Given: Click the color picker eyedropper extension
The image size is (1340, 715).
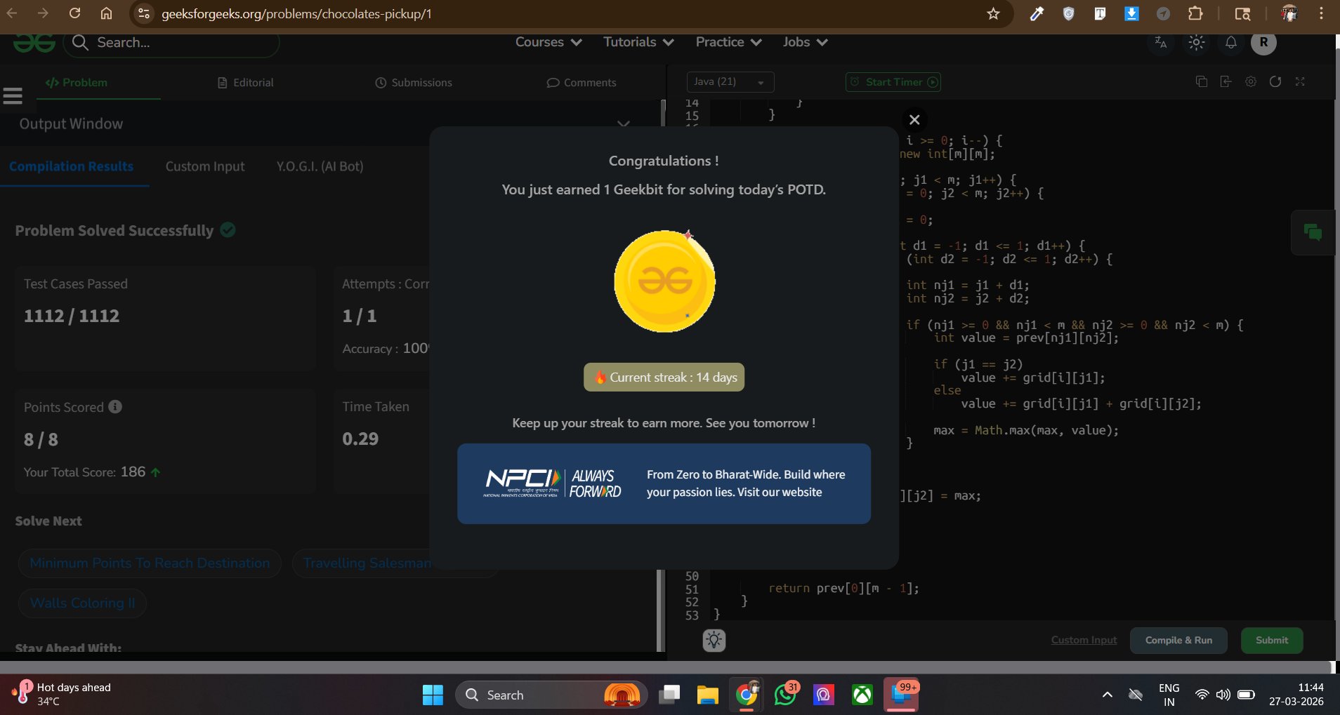Looking at the screenshot, I should [1037, 14].
